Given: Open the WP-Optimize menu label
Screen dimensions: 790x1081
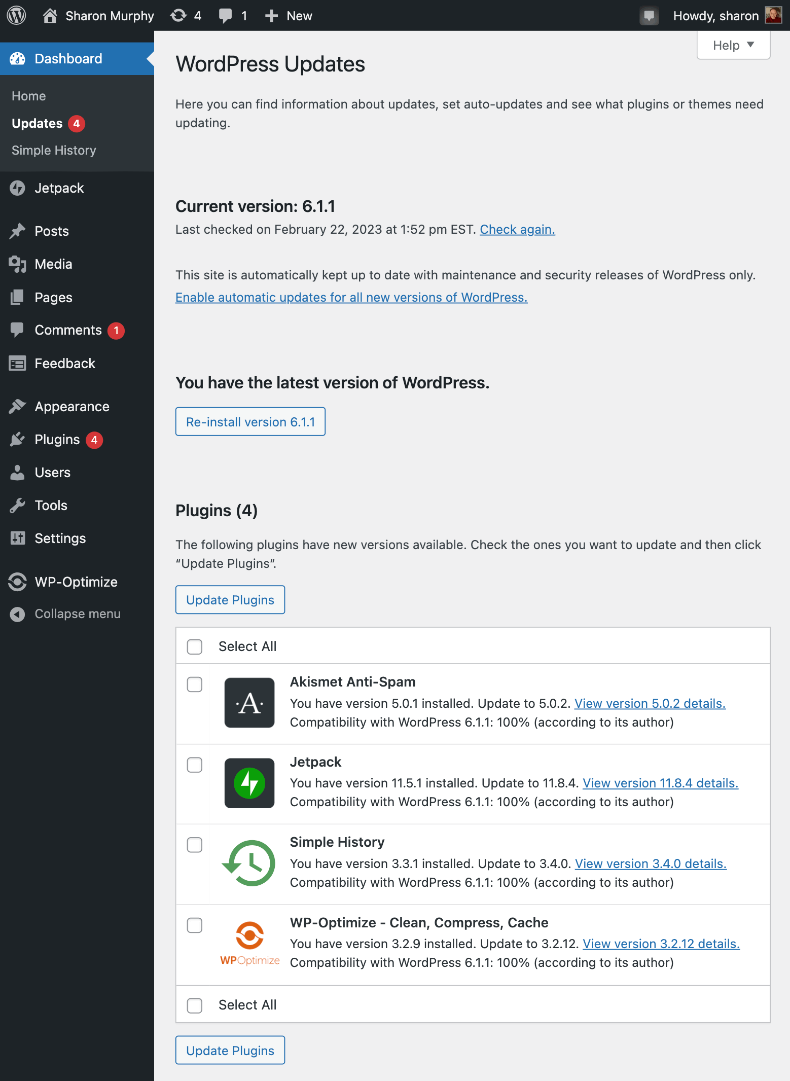Looking at the screenshot, I should pyautogui.click(x=76, y=582).
